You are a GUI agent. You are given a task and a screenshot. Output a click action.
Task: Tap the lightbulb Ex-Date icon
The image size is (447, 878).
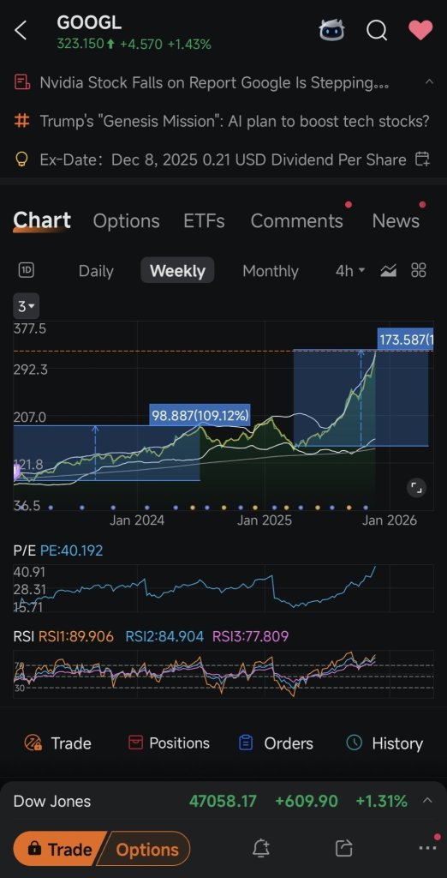click(21, 159)
